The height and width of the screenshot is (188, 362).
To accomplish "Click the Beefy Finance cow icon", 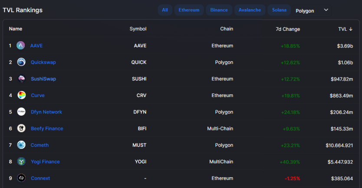I will coord(21,128).
